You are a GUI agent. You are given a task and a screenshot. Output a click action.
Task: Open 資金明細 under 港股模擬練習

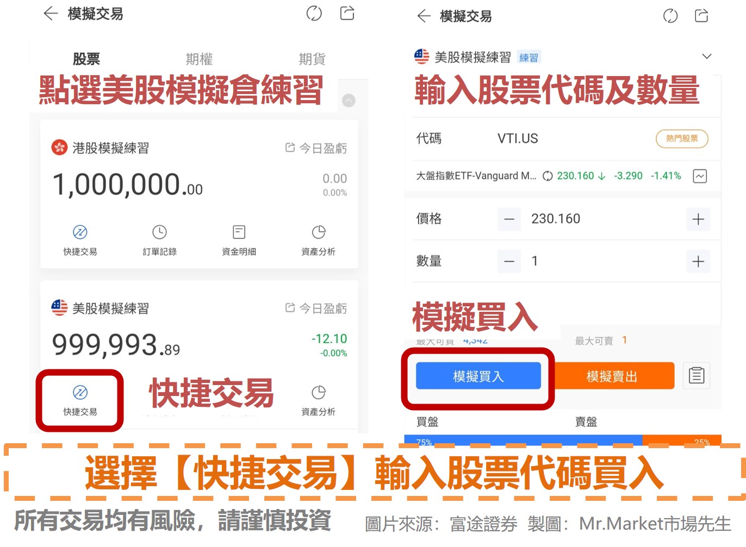[239, 240]
